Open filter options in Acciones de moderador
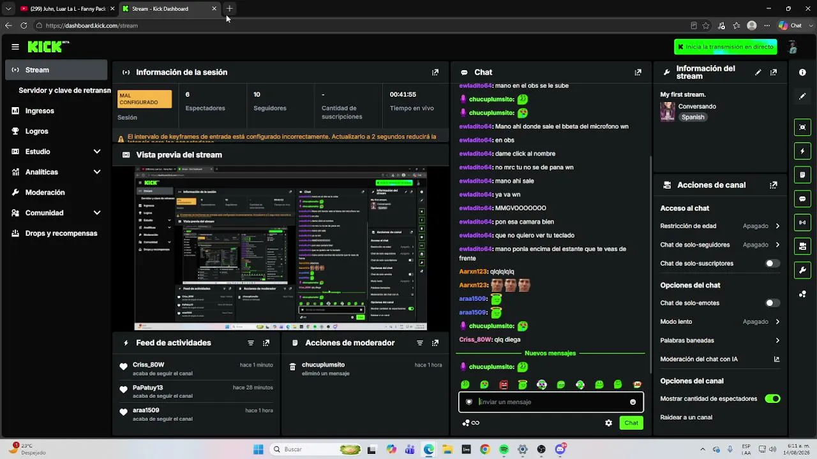Viewport: 817px width, 459px height. [420, 343]
